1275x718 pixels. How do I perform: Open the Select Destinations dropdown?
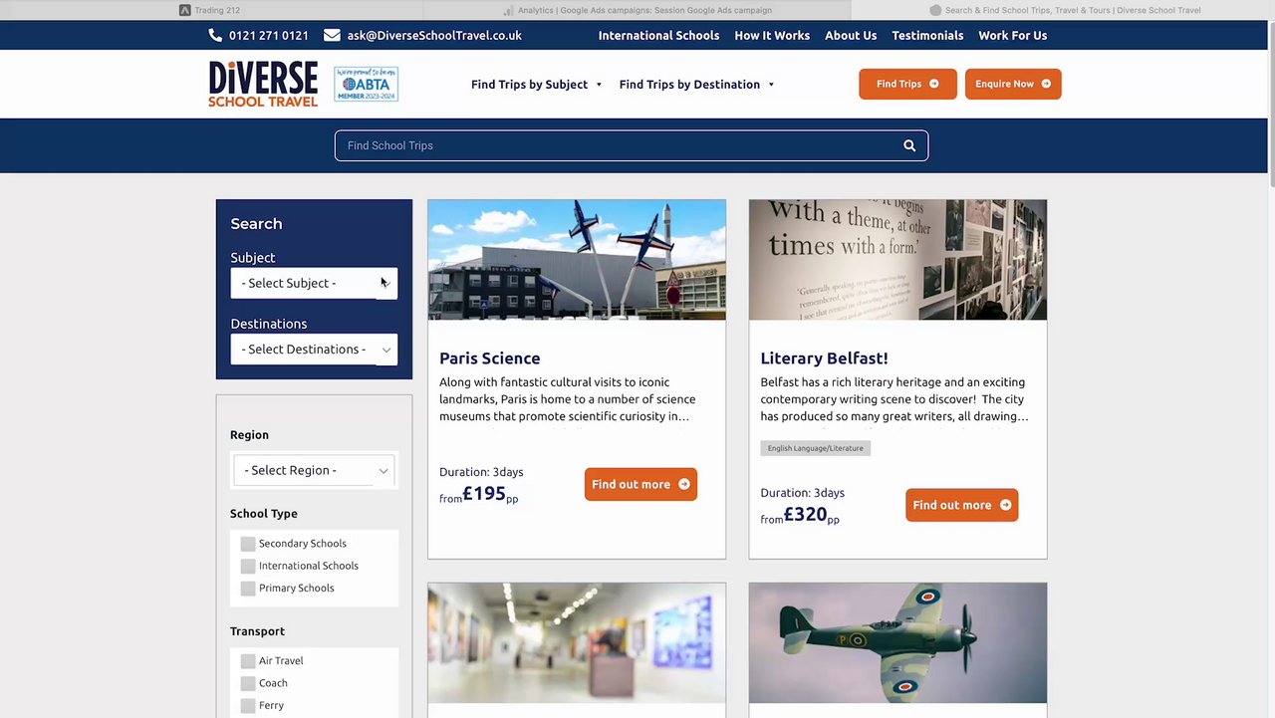point(314,350)
